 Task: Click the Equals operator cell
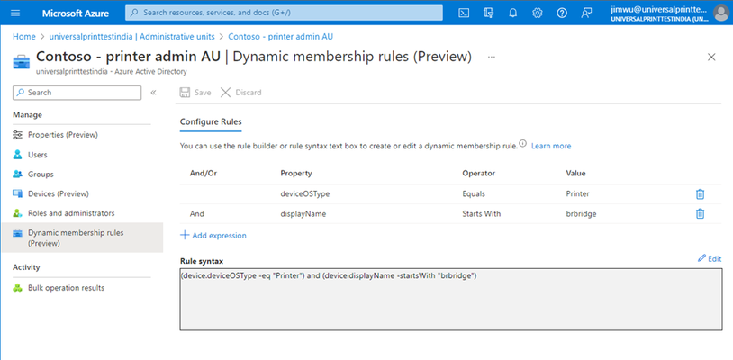tap(474, 193)
